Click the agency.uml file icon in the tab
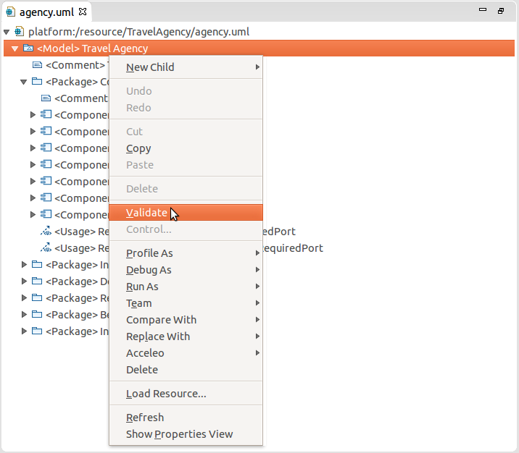The width and height of the screenshot is (519, 453). tap(10, 12)
